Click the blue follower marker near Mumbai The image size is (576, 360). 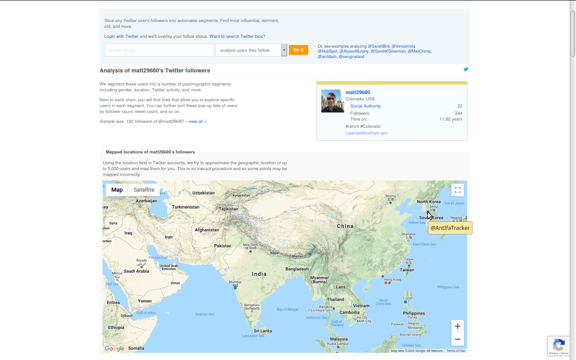[235, 288]
